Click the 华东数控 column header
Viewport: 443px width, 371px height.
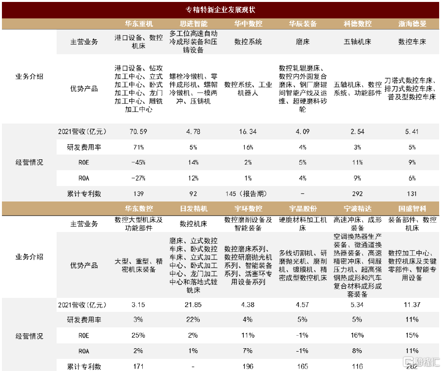tap(139, 209)
